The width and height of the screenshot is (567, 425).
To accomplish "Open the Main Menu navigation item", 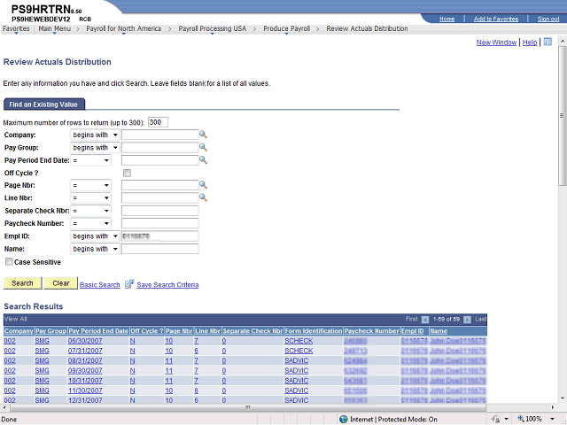I will pyautogui.click(x=55, y=28).
